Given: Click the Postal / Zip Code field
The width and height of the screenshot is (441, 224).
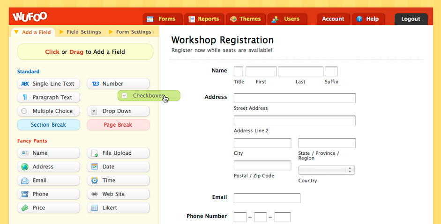Looking at the screenshot, I should pyautogui.click(x=262, y=166).
